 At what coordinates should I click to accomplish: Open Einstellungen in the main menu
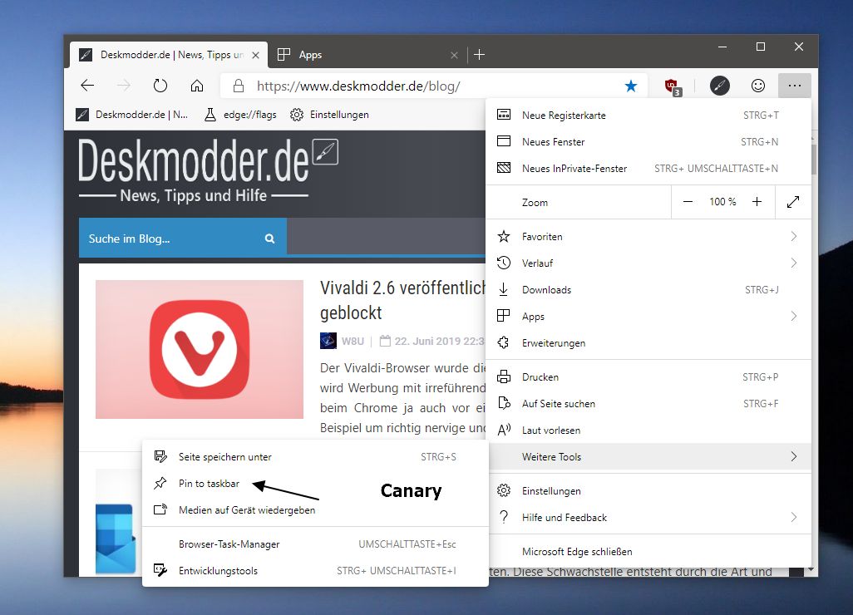tap(648, 491)
